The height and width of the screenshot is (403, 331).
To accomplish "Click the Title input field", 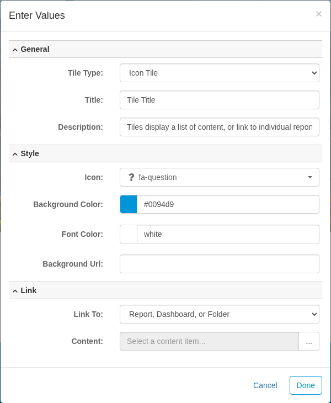I will tap(220, 100).
